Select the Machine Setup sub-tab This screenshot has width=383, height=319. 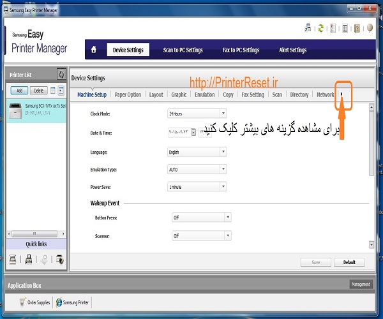(92, 94)
